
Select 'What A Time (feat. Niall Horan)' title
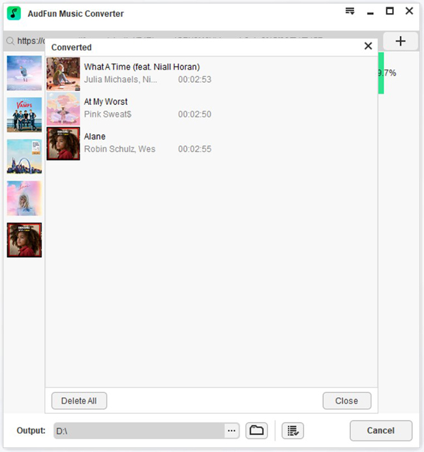(x=142, y=67)
